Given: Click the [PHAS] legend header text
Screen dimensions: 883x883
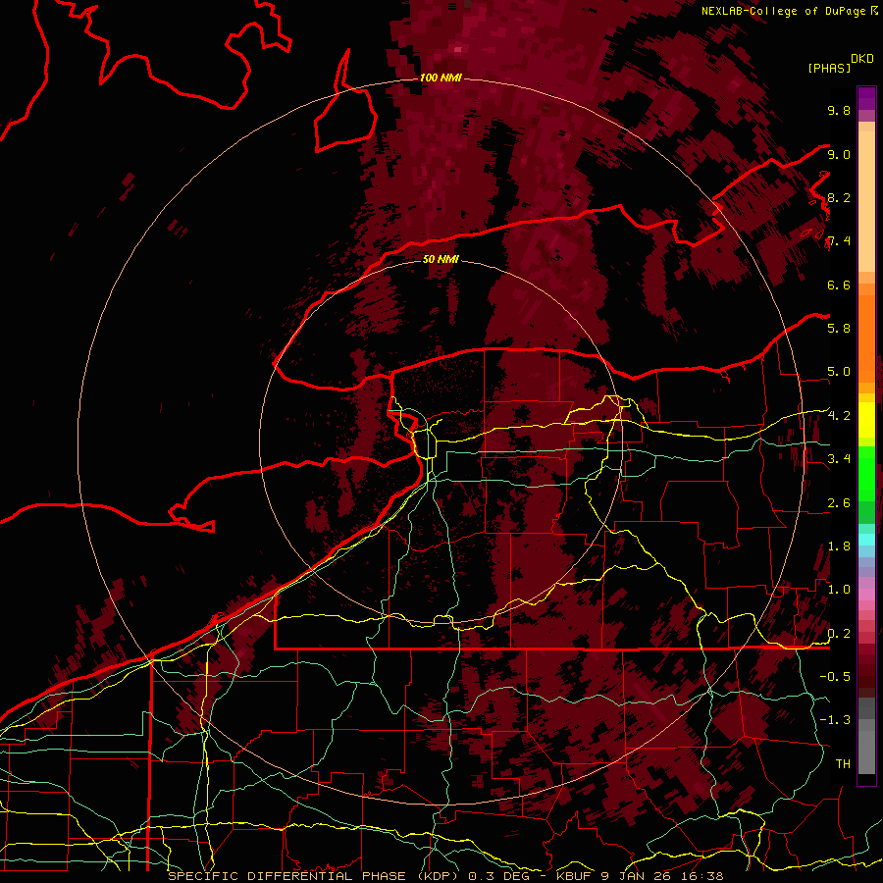Looking at the screenshot, I should point(829,68).
